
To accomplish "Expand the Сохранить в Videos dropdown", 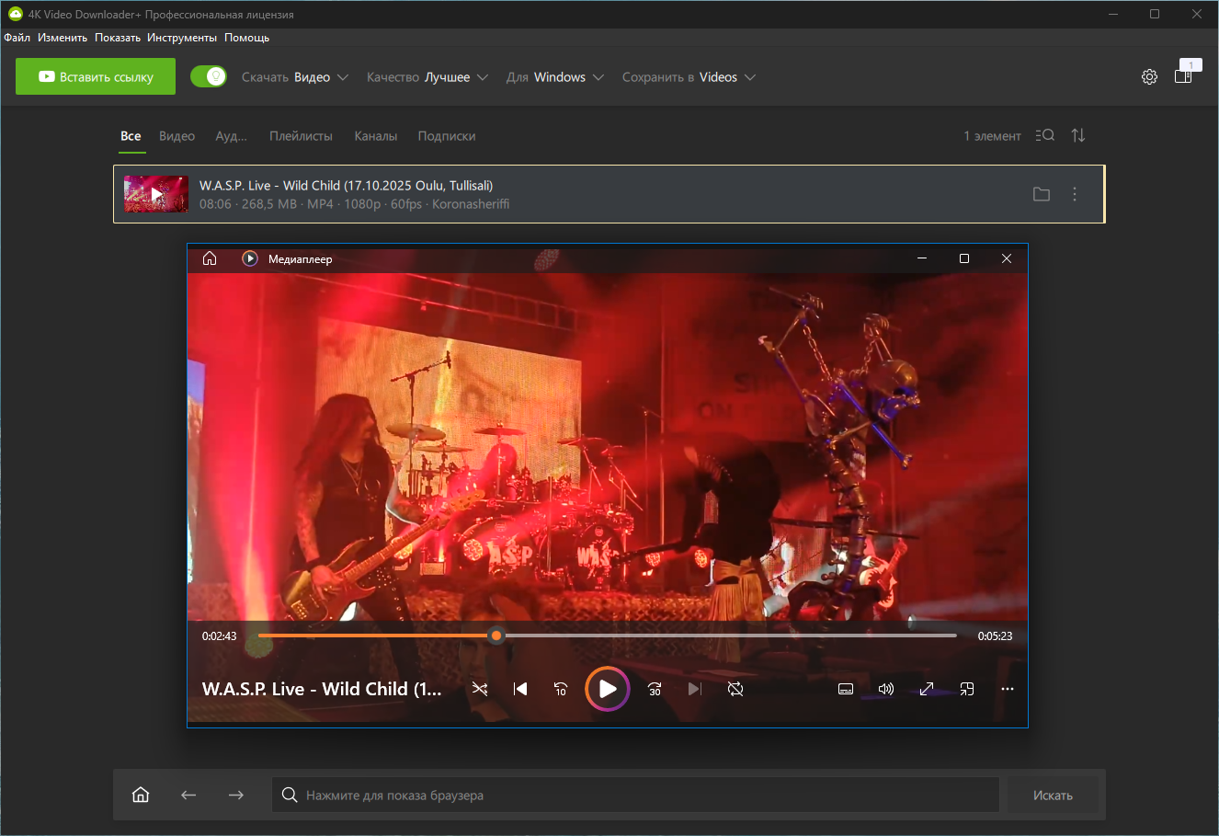I will pyautogui.click(x=689, y=77).
